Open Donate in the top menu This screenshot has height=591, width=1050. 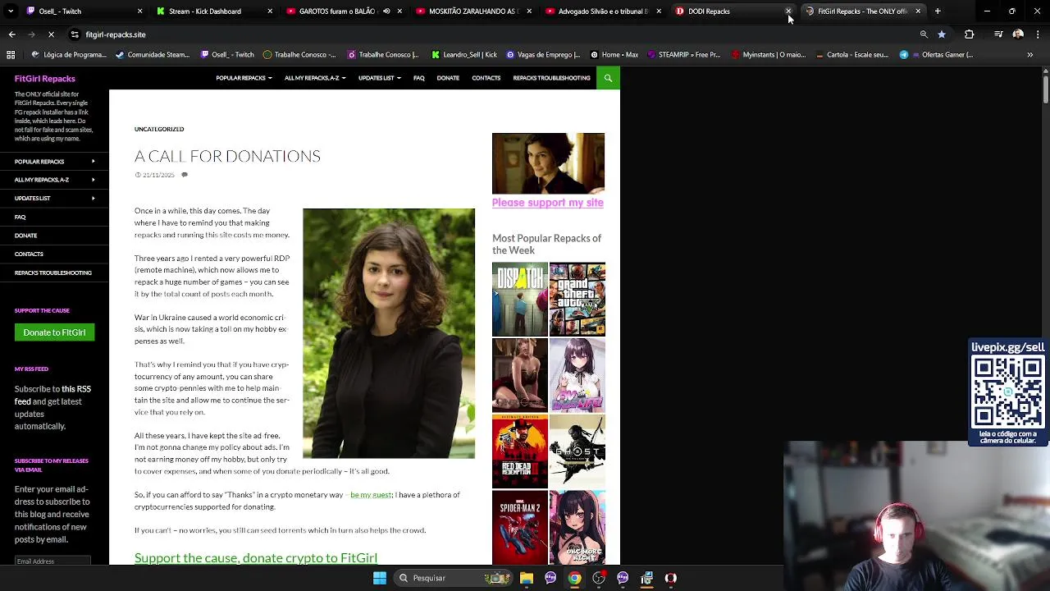(448, 78)
